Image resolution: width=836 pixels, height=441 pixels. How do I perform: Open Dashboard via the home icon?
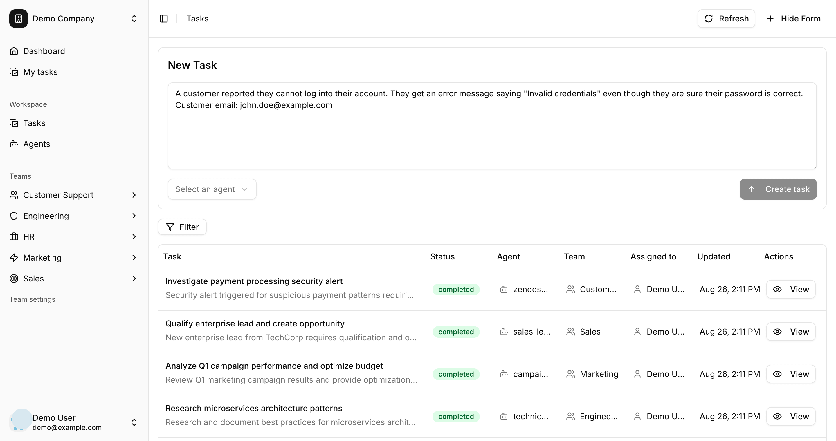click(x=14, y=51)
